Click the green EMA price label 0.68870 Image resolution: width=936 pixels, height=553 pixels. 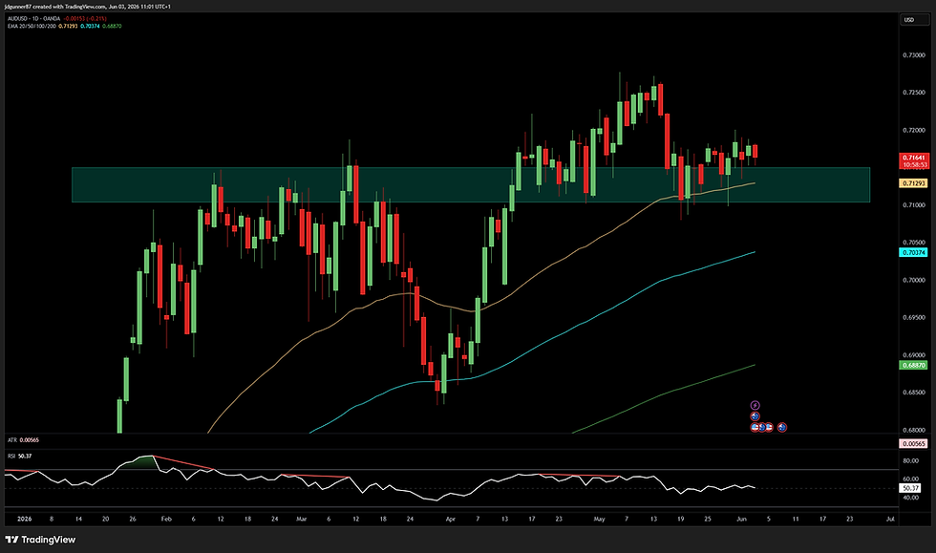[914, 365]
